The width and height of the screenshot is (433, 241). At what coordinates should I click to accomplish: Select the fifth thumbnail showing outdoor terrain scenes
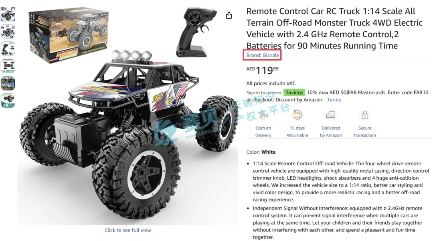(8, 83)
